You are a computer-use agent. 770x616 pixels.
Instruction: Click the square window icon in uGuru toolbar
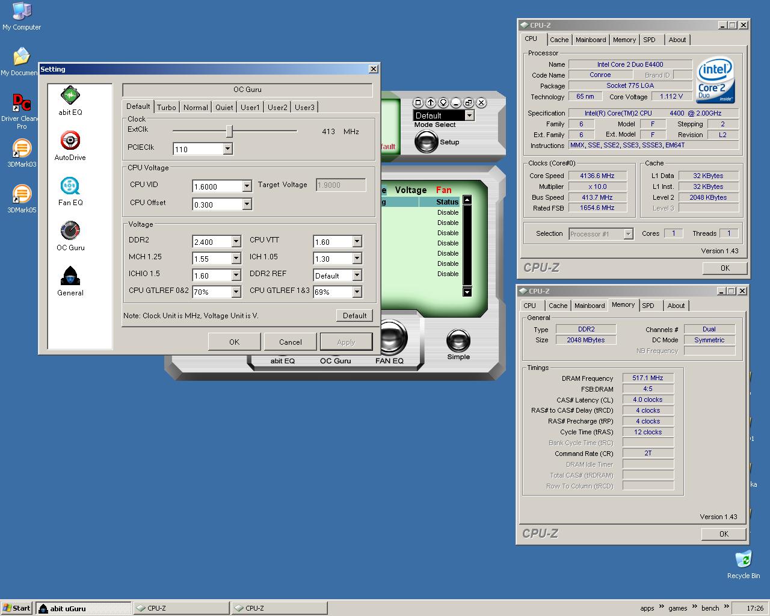click(x=418, y=102)
